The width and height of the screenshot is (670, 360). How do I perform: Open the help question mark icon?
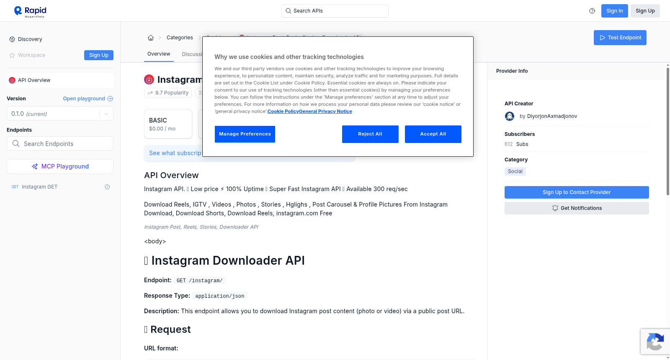[x=592, y=11]
